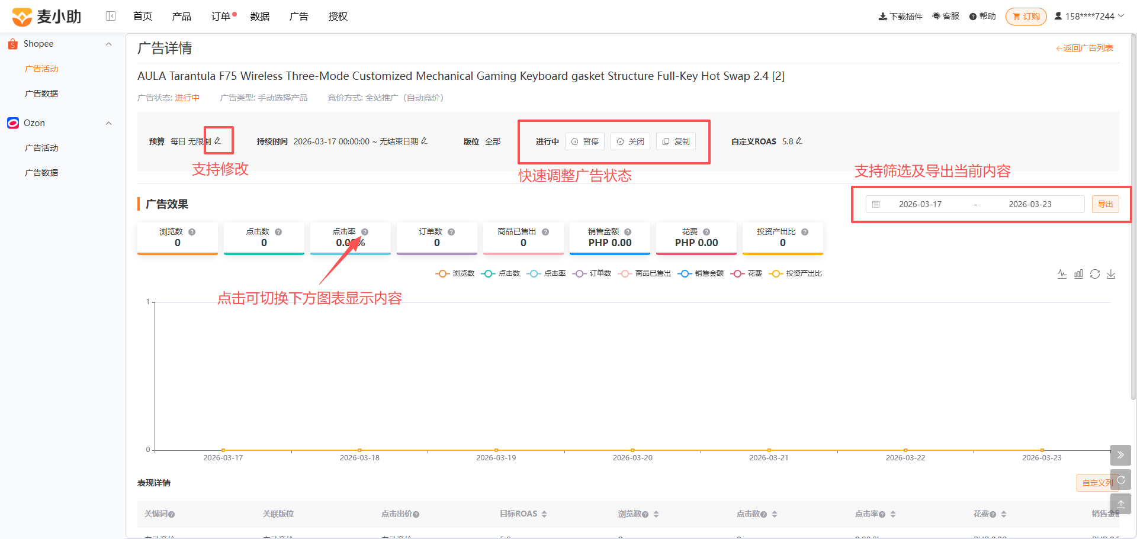Toggle 浏览数 series in chart legend
Screen dimensions: 1137x539
(455, 273)
